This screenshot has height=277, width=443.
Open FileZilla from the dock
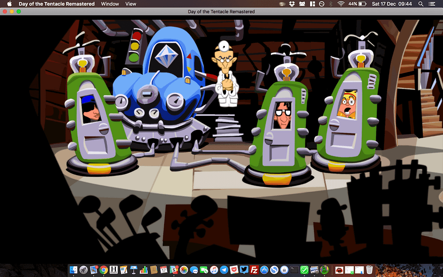[254, 270]
